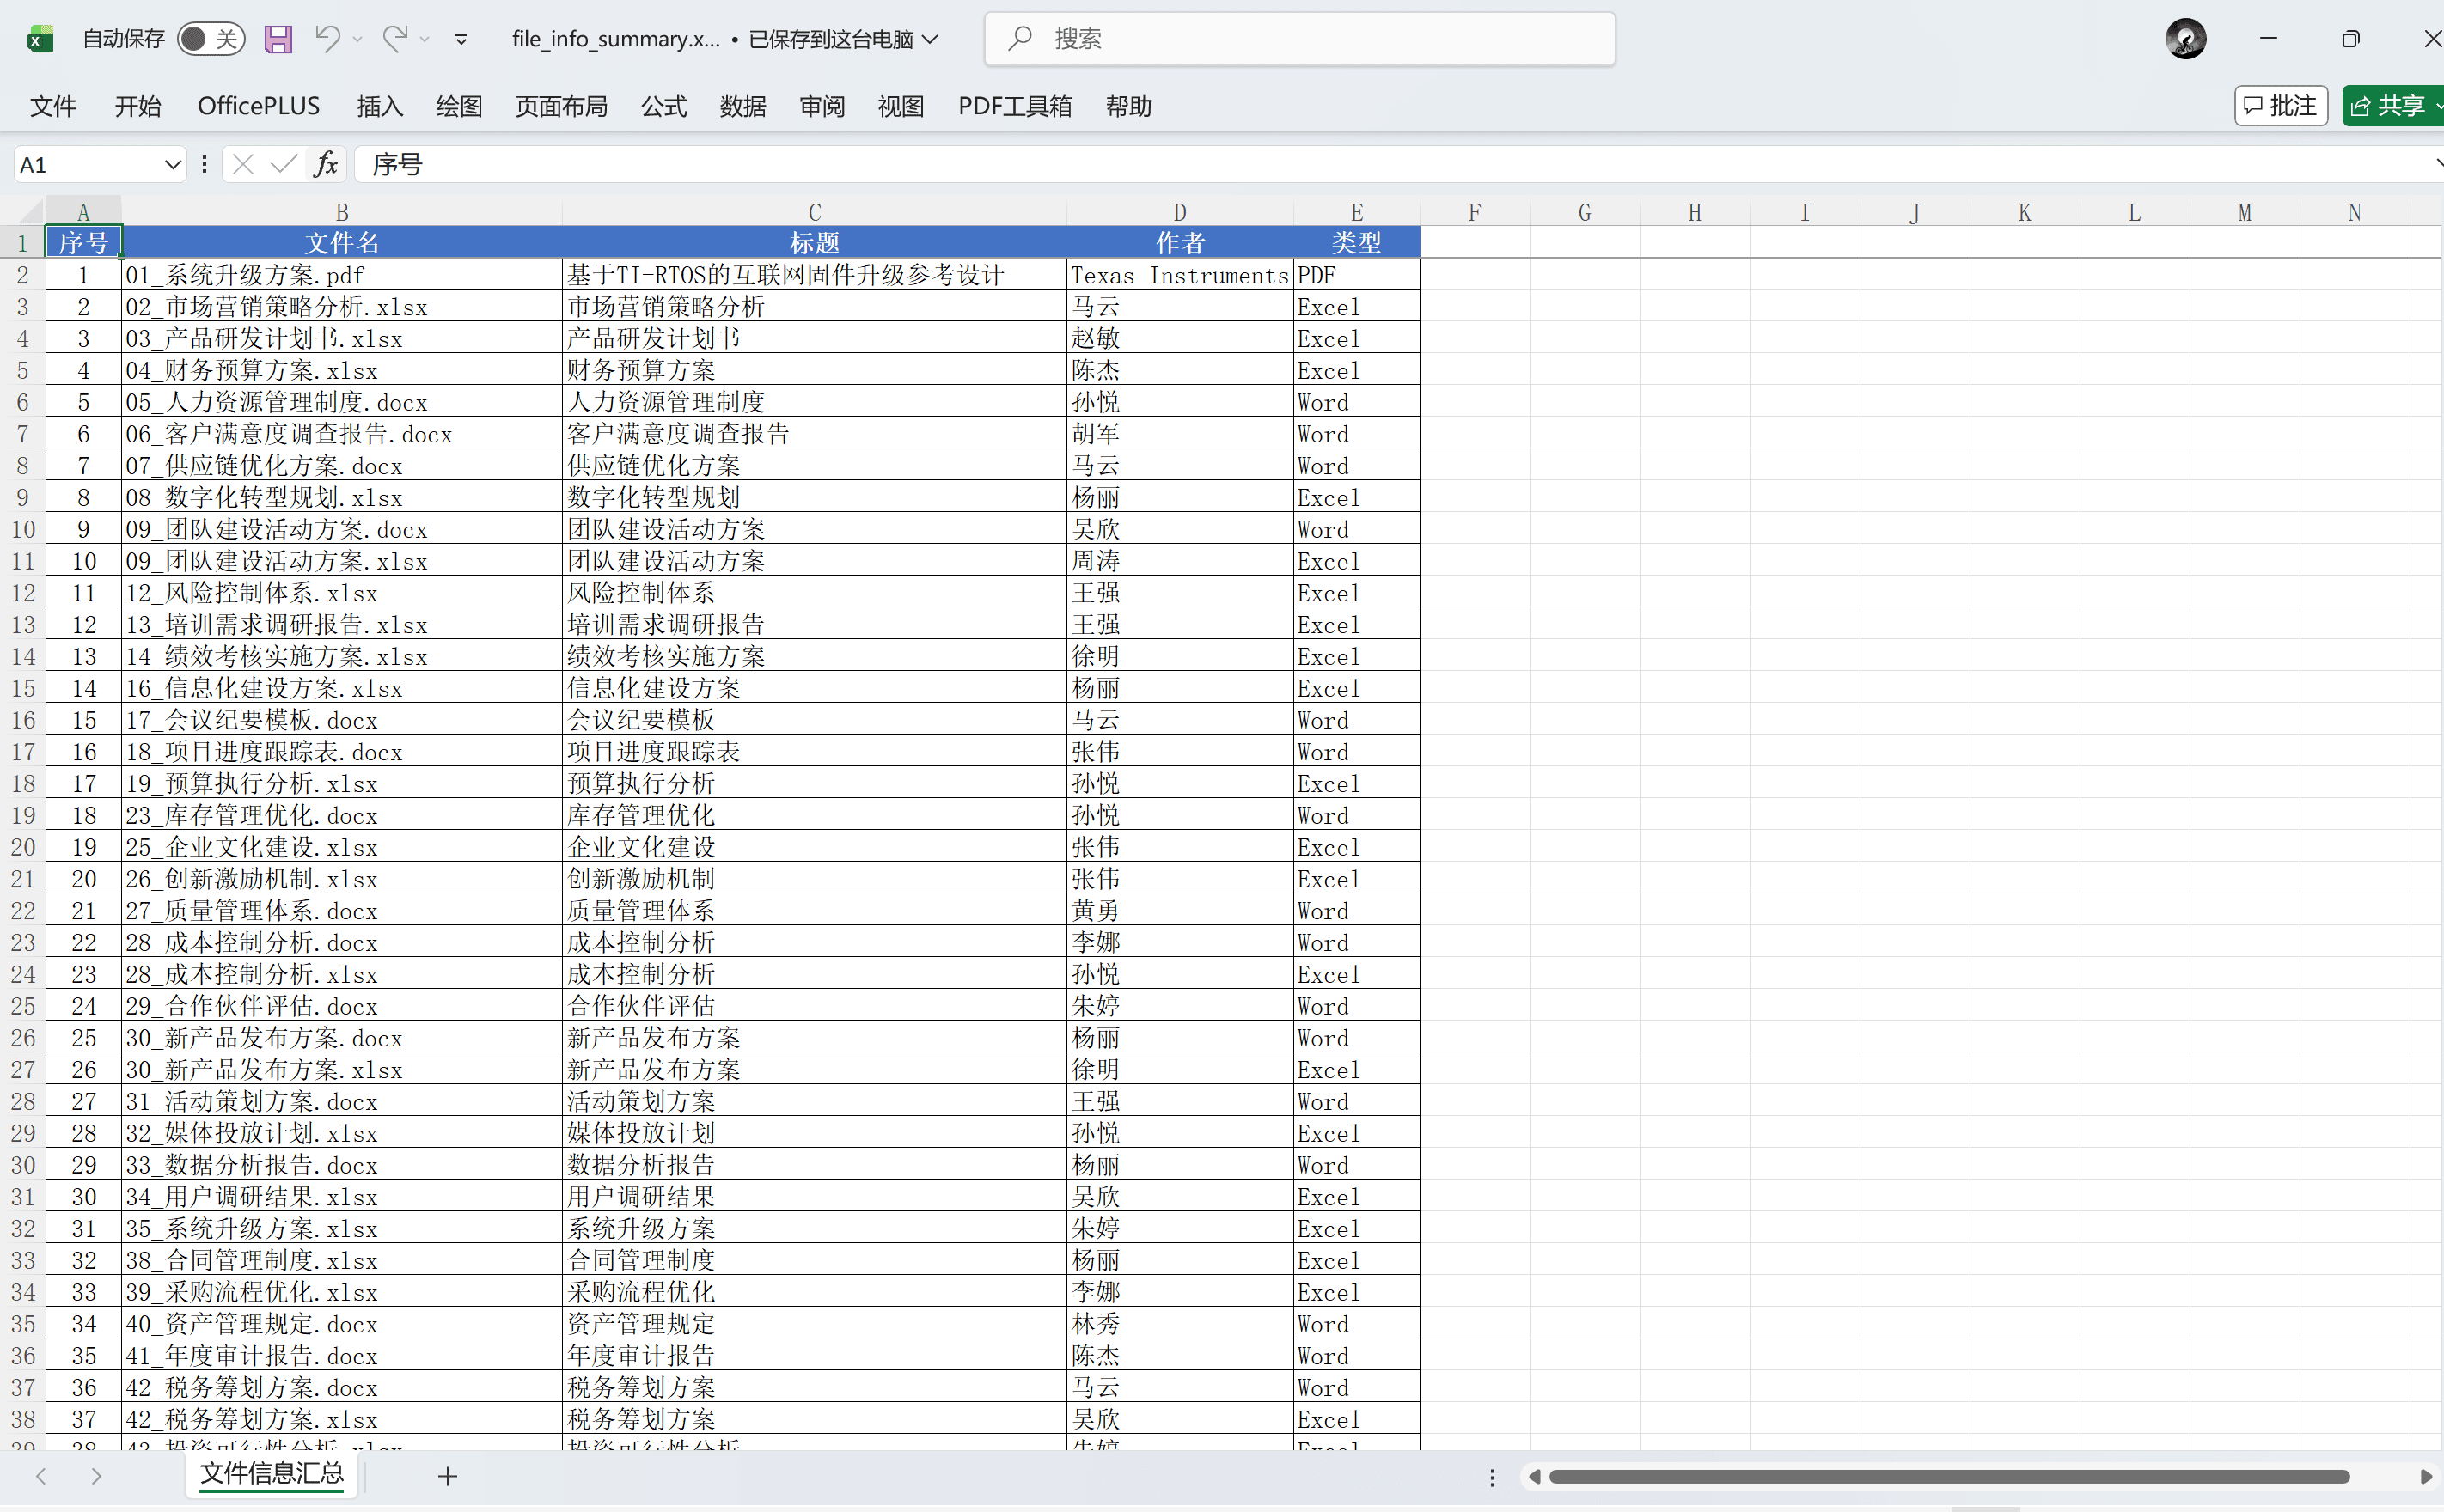Click the user account avatar

click(2185, 39)
